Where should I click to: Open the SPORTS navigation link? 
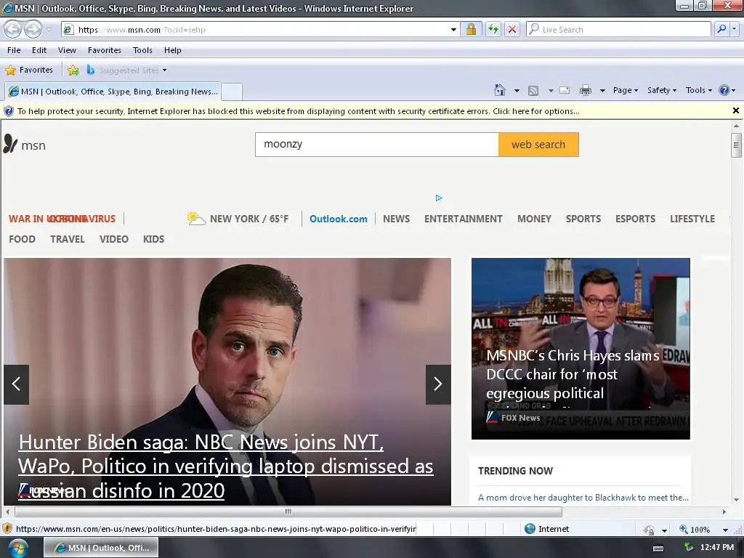(x=583, y=219)
